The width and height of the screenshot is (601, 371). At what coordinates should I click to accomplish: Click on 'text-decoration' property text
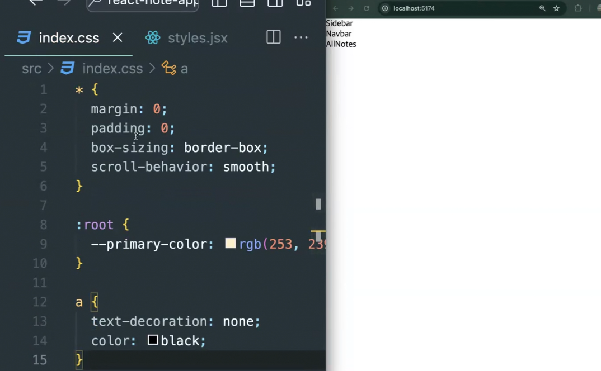(149, 321)
